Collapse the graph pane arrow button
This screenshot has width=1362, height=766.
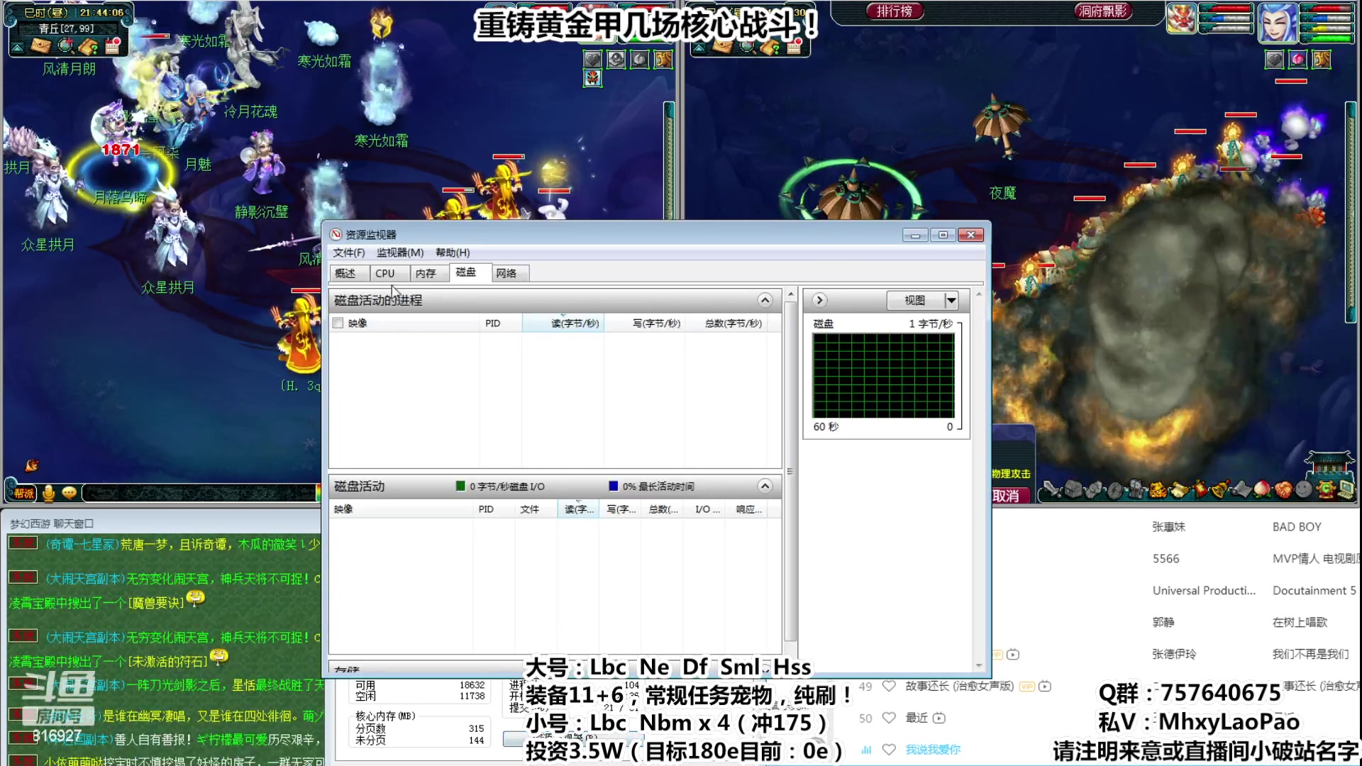(x=819, y=300)
